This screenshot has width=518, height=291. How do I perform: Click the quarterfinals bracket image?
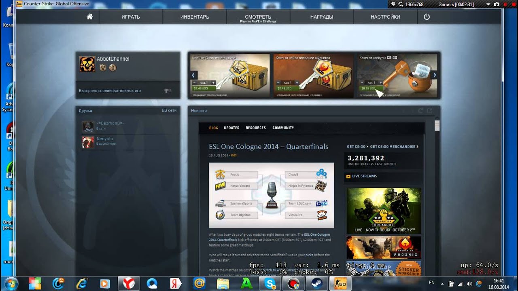tap(272, 195)
